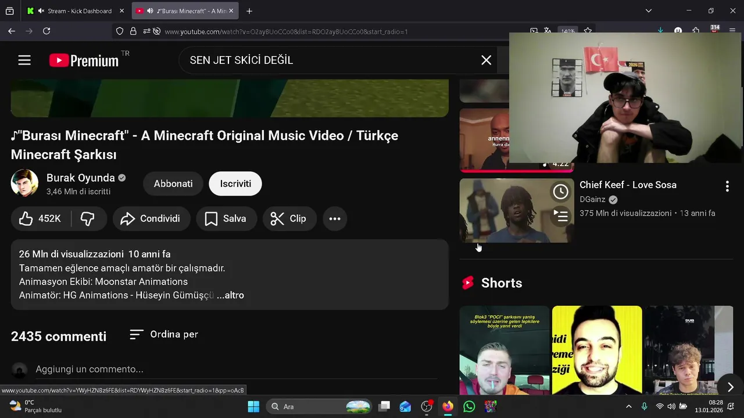Open Outlook from the taskbar
This screenshot has width=744, height=418.
pyautogui.click(x=405, y=406)
